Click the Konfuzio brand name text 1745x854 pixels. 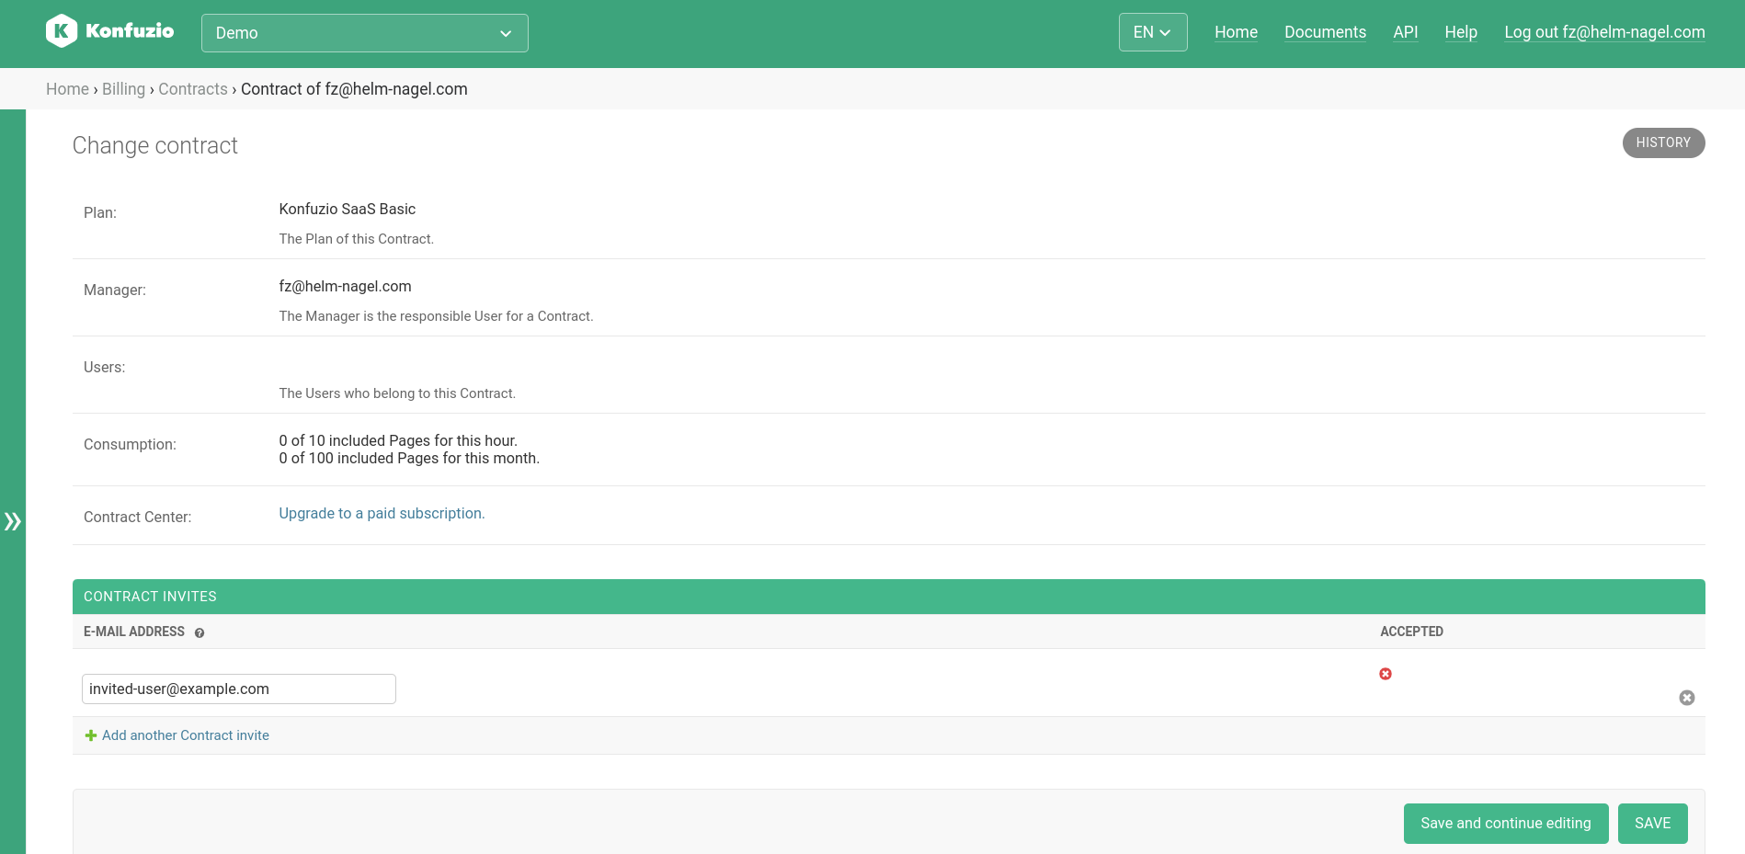click(130, 30)
